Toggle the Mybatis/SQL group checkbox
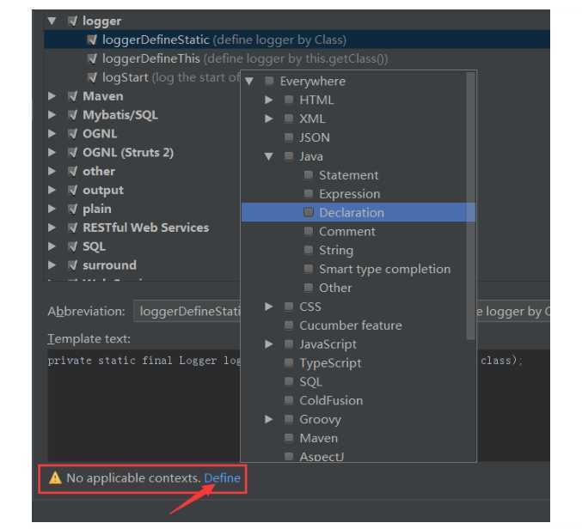Image resolution: width=582 pixels, height=529 pixels. [73, 115]
